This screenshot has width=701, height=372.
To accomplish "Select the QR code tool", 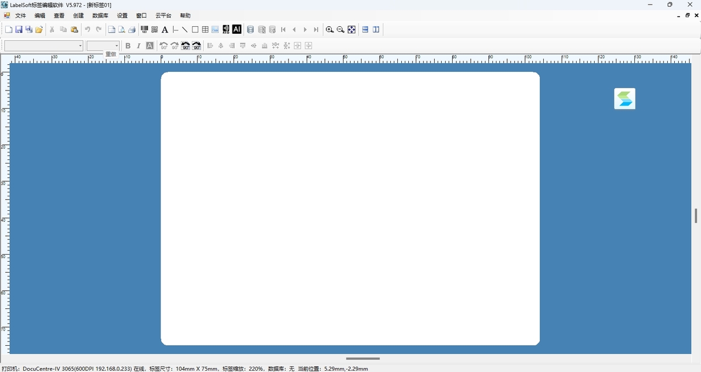I will click(155, 29).
